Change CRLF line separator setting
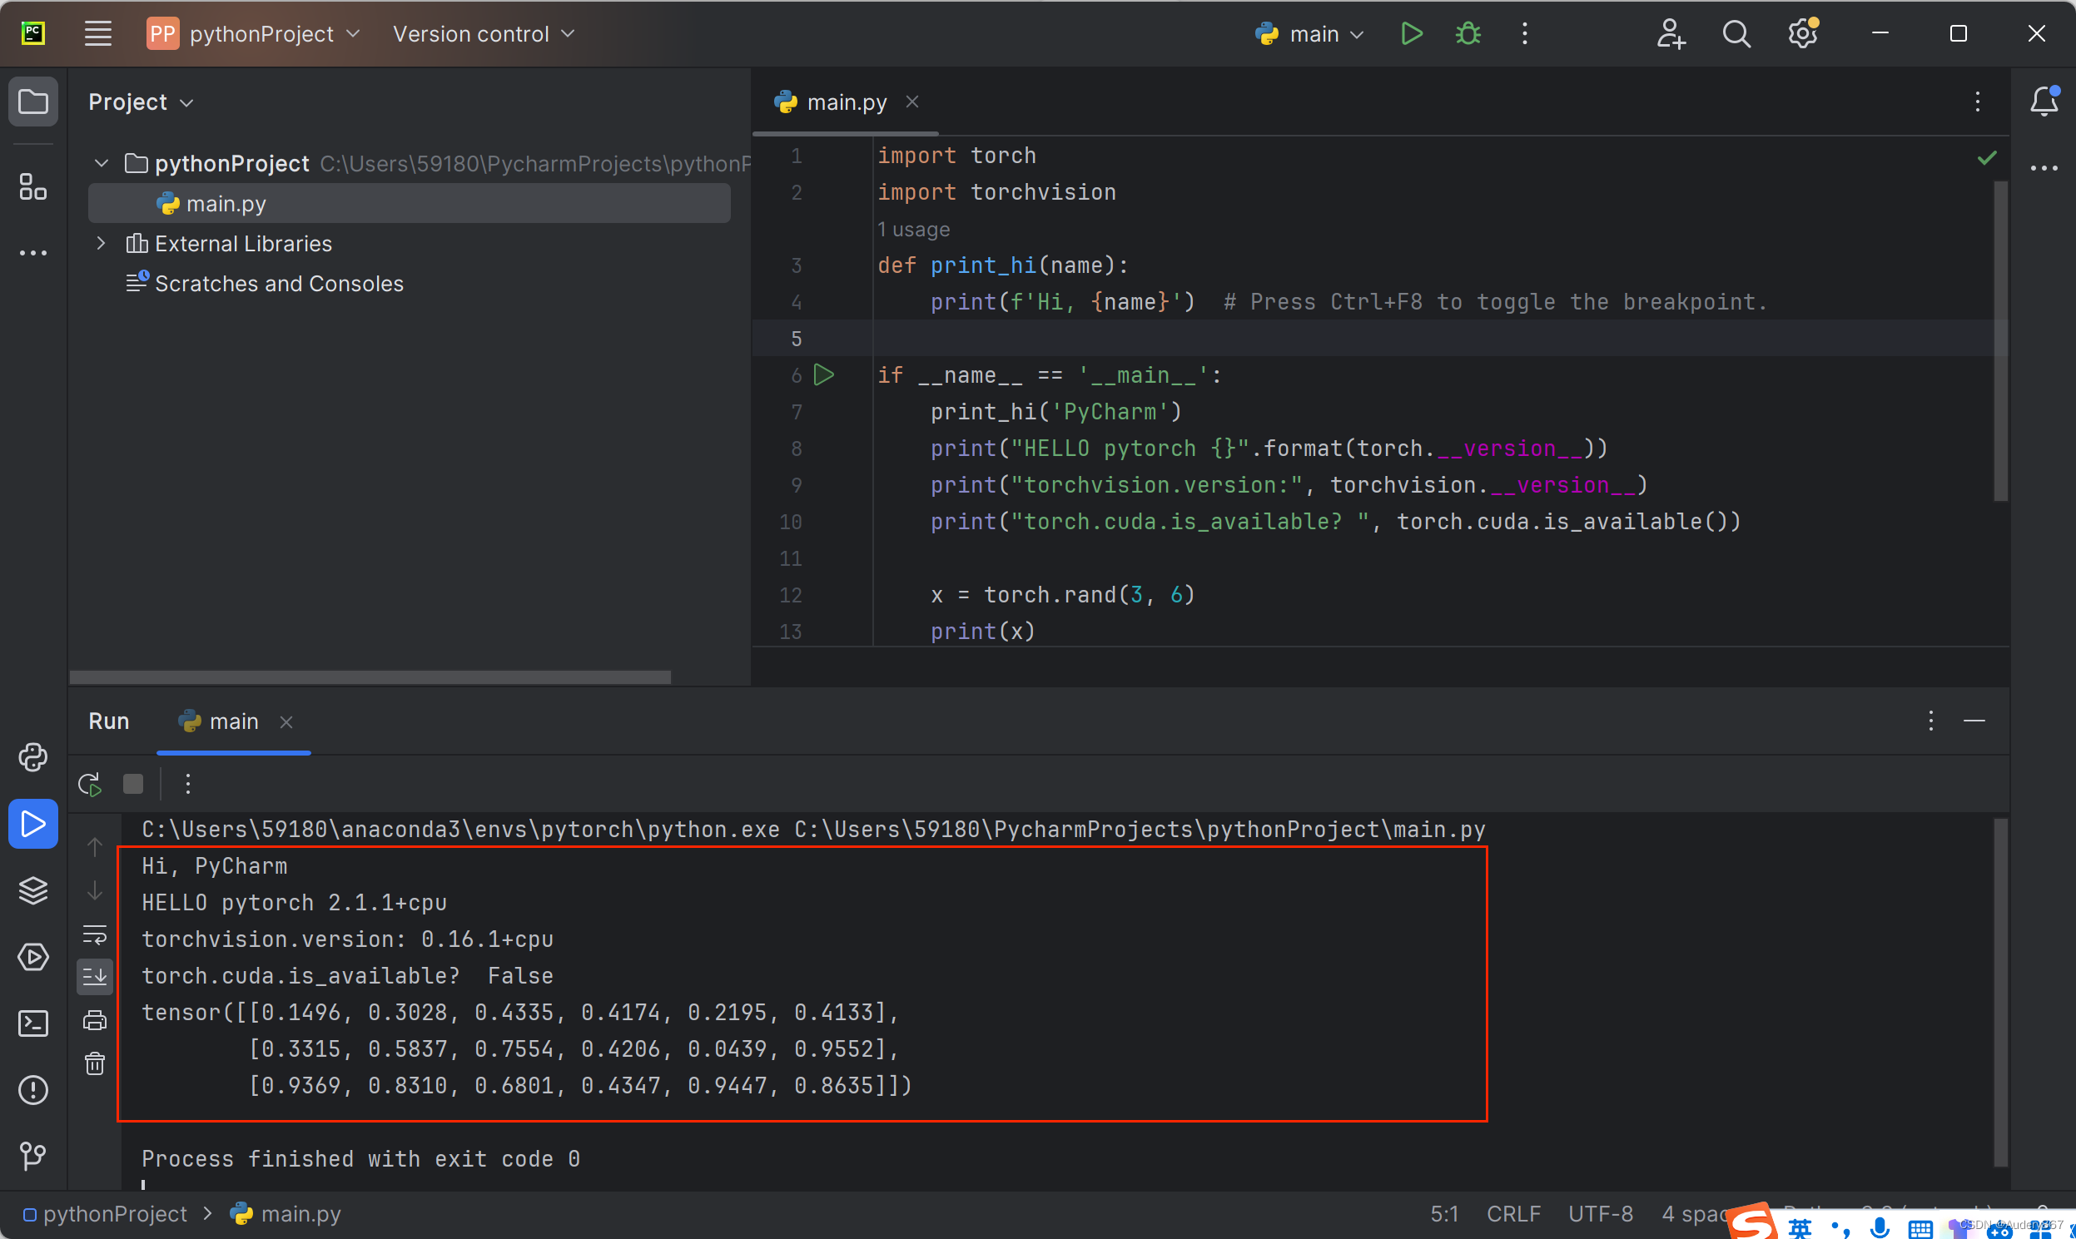The height and width of the screenshot is (1239, 2076). point(1513,1214)
